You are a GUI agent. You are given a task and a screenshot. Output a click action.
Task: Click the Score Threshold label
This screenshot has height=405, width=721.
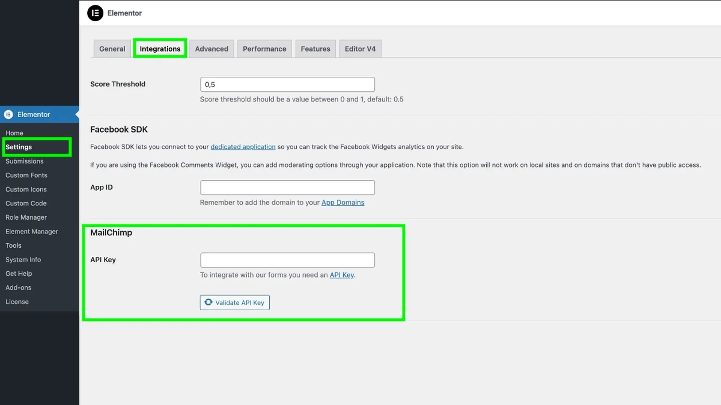click(118, 84)
